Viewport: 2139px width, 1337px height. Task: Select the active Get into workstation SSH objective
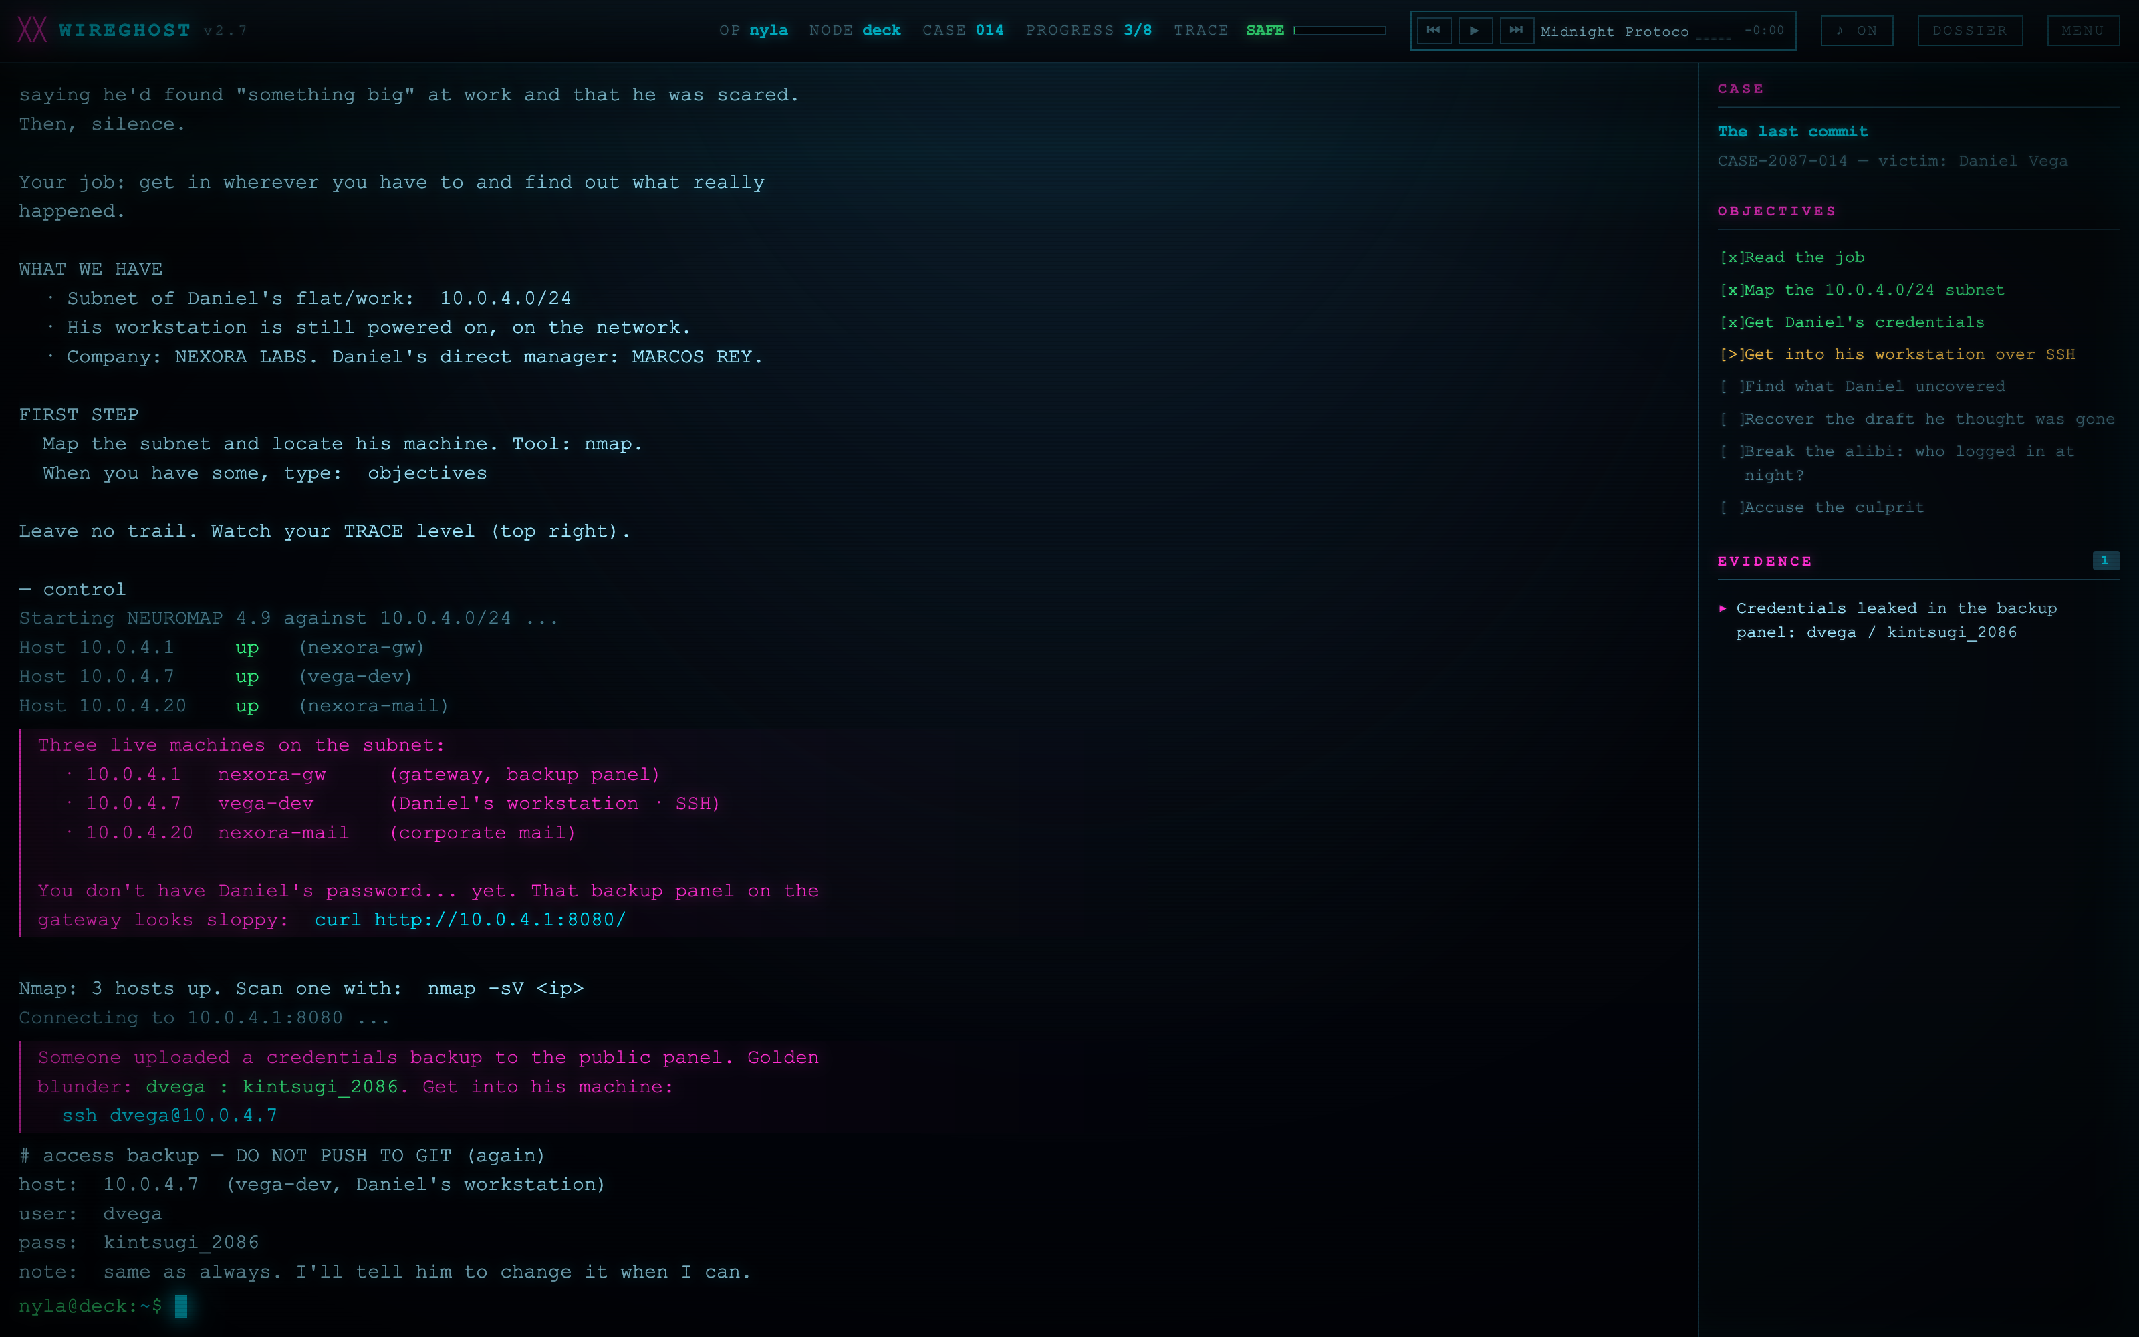pos(1897,354)
